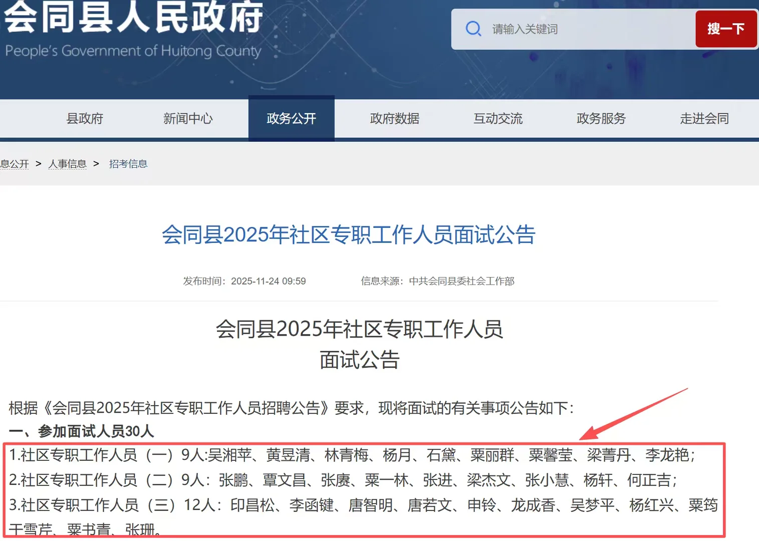Open the 新闻中心 navigation menu

188,119
